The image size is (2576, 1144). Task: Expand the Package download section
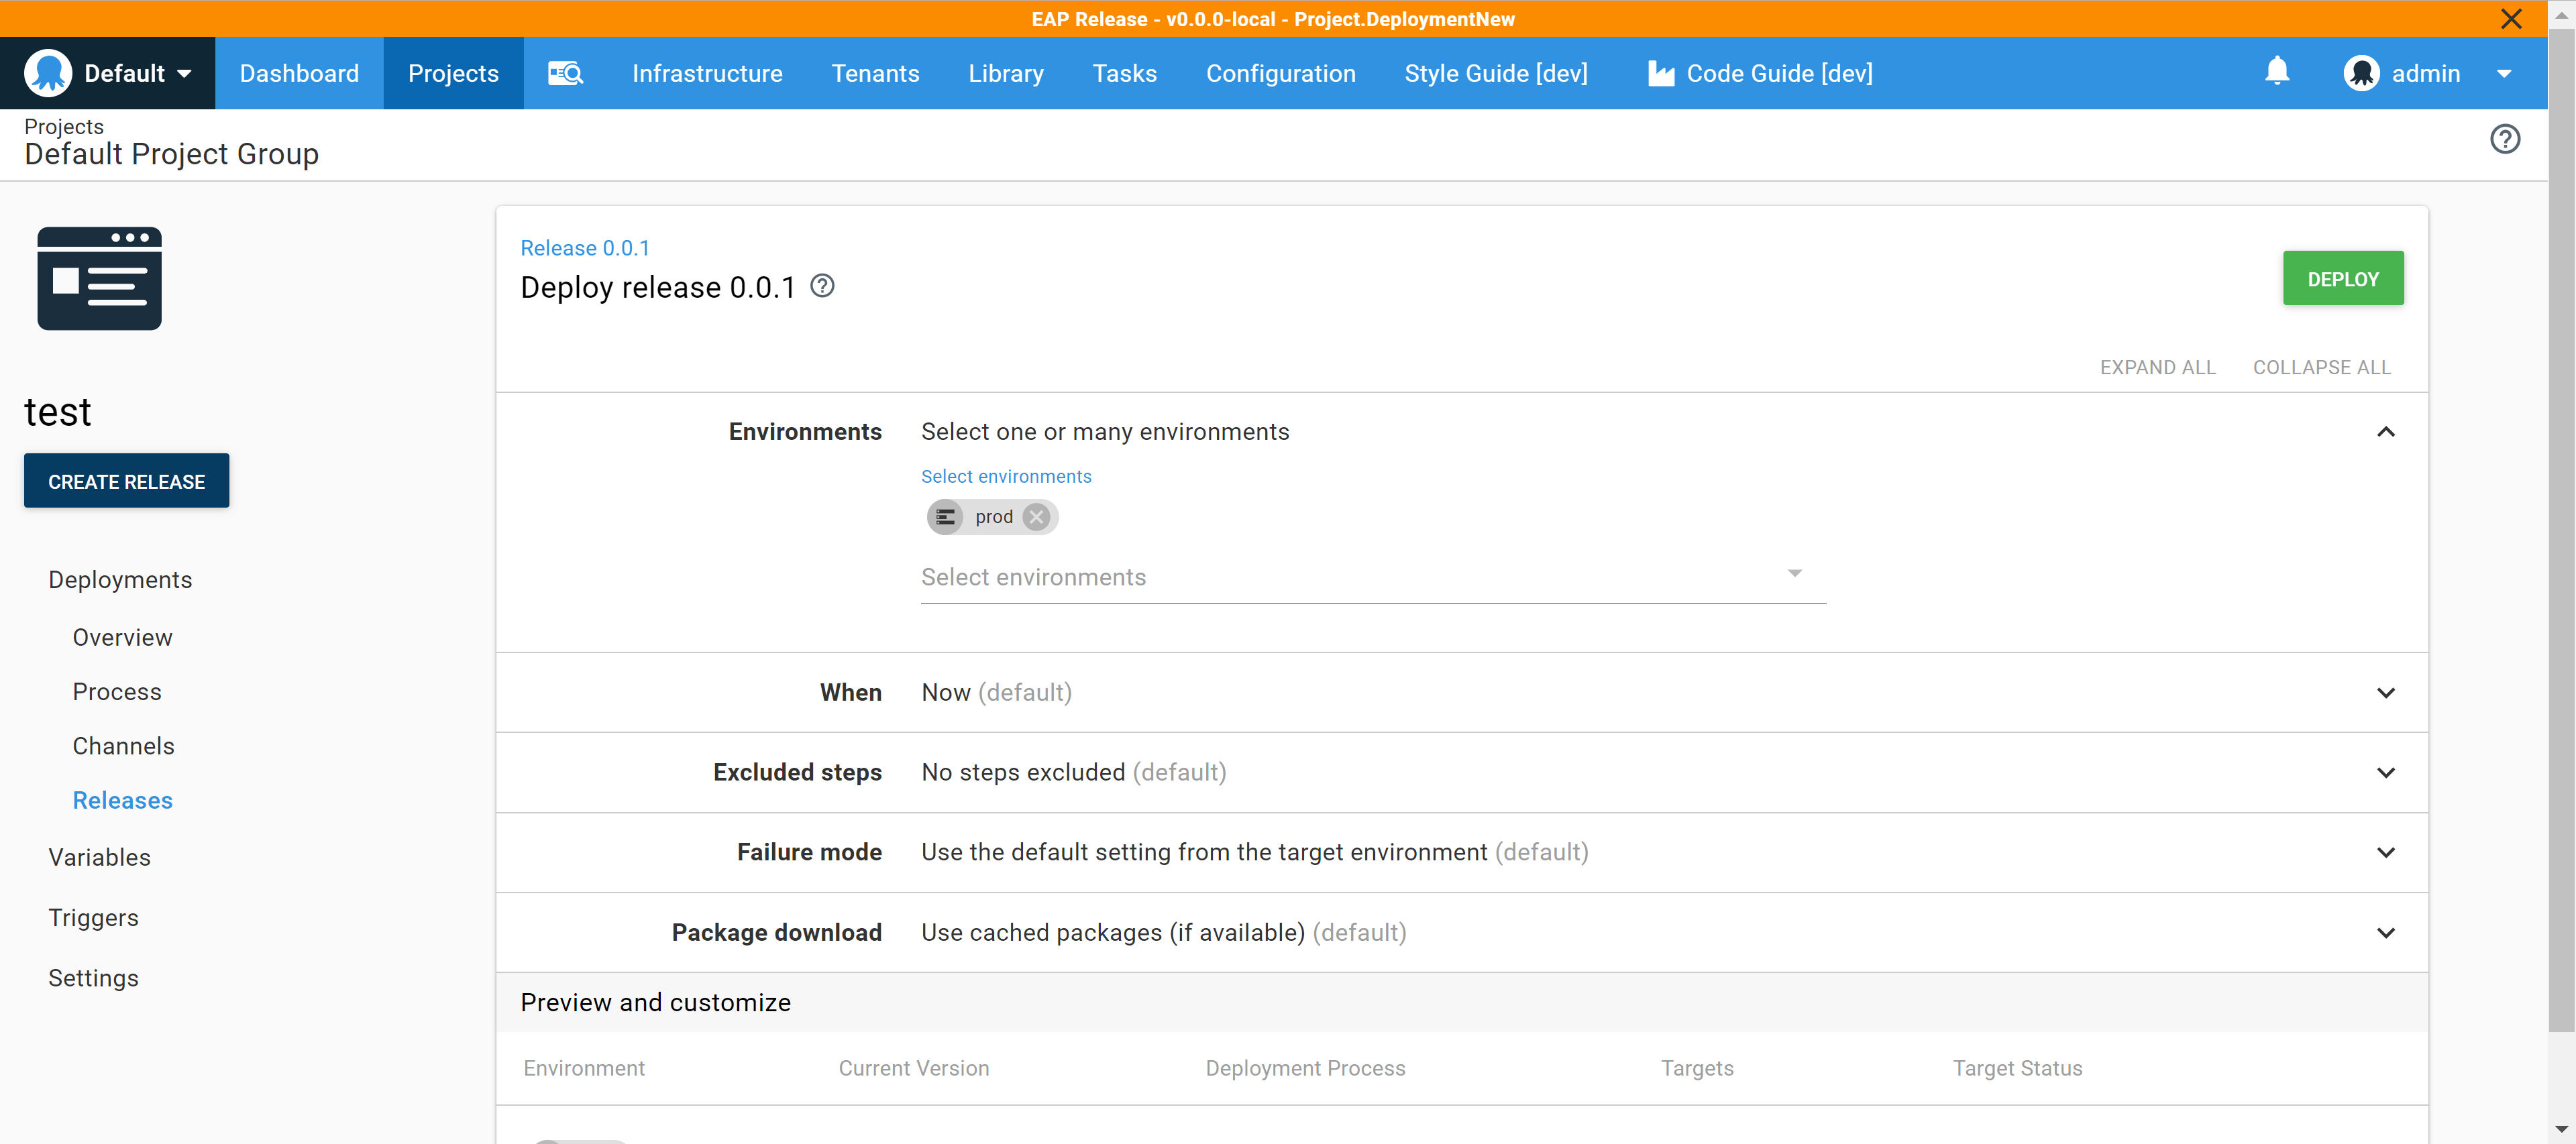point(2385,933)
